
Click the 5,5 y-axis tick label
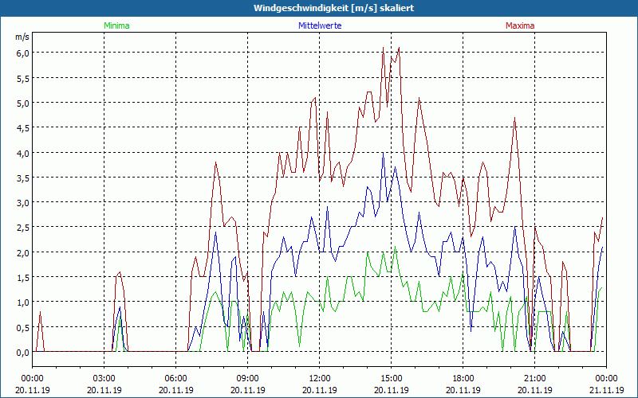tap(22, 78)
